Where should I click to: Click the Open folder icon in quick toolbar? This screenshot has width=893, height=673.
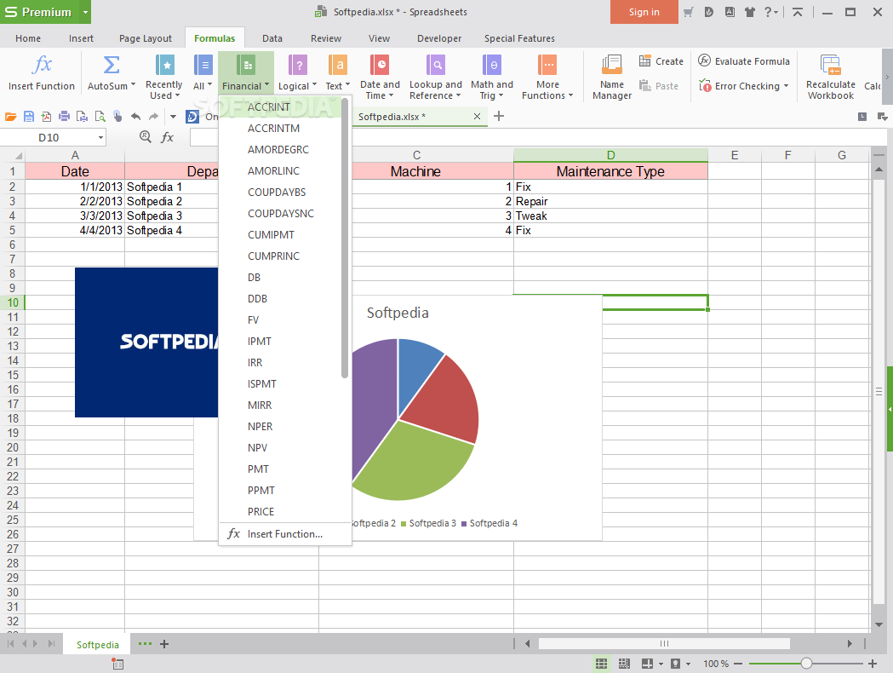point(11,117)
